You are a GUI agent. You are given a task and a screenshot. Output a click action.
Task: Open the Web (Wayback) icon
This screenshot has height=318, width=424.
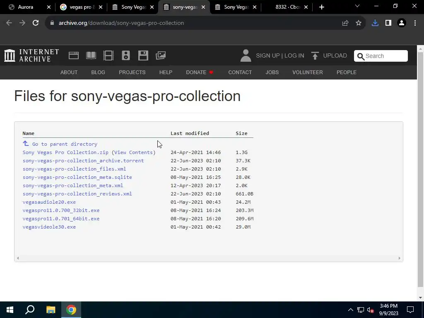[x=74, y=55]
